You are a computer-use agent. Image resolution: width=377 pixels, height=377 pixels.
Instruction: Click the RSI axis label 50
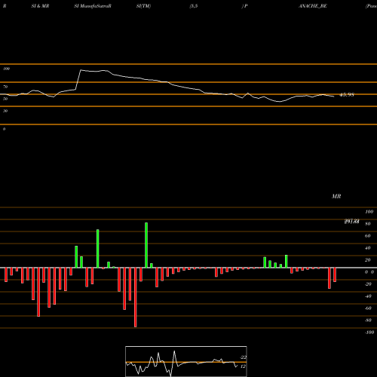coord(5,99)
